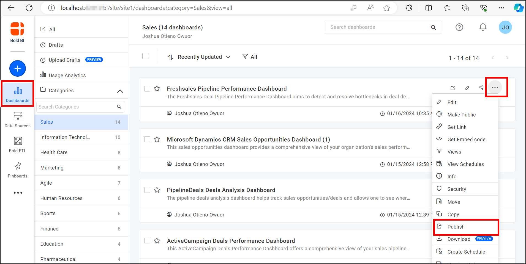Collapse the Categories section
Screen dimensions: 526x264
120,91
